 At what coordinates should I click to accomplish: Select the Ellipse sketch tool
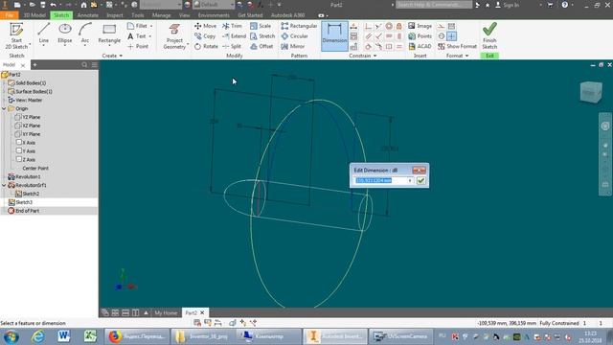[64, 34]
